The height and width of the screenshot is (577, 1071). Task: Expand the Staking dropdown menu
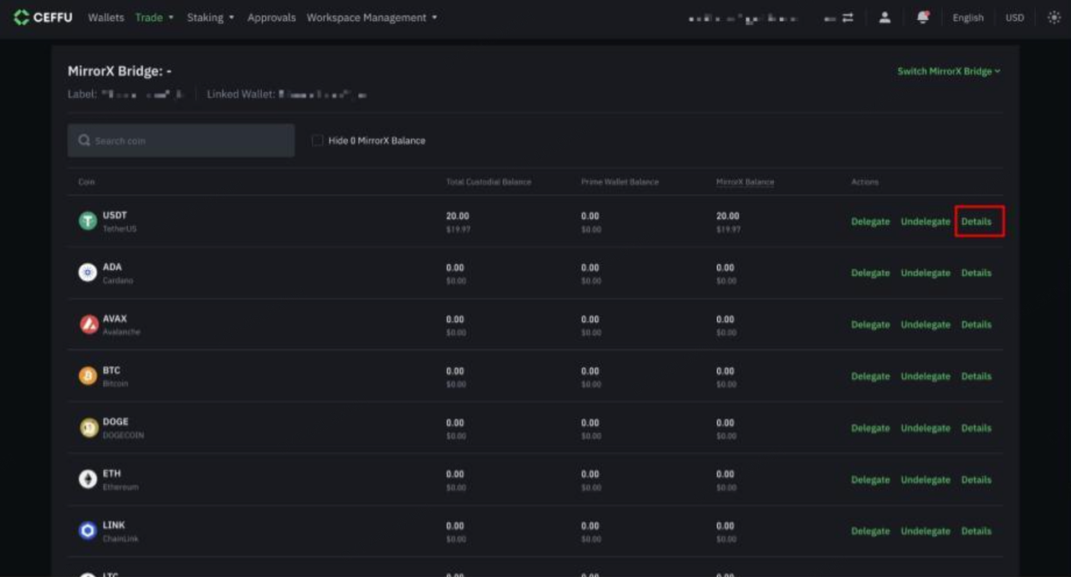(210, 18)
